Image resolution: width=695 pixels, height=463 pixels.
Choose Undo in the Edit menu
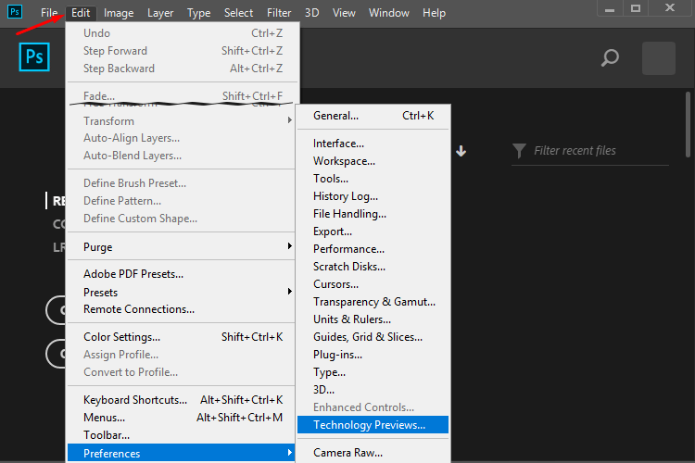(181, 33)
